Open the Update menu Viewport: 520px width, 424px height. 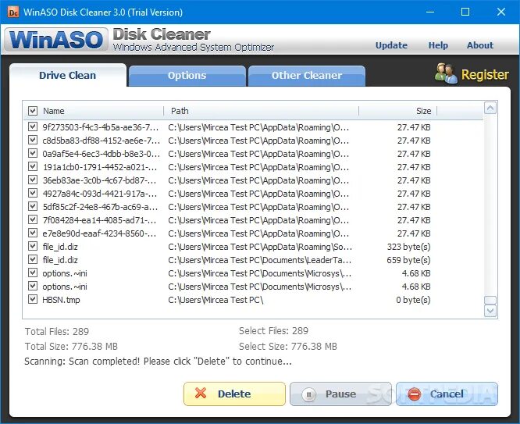click(x=391, y=45)
